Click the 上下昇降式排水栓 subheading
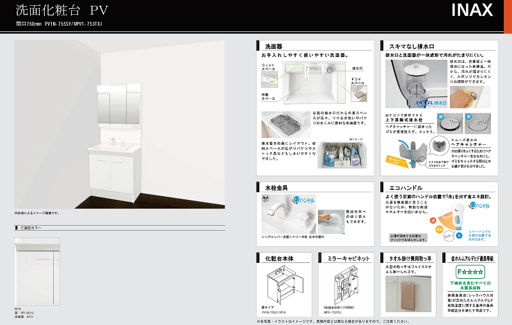 click(404, 120)
